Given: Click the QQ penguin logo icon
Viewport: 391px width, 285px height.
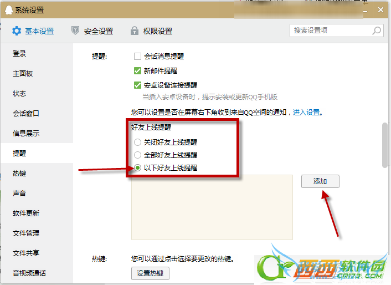Looking at the screenshot, I should 8,10.
